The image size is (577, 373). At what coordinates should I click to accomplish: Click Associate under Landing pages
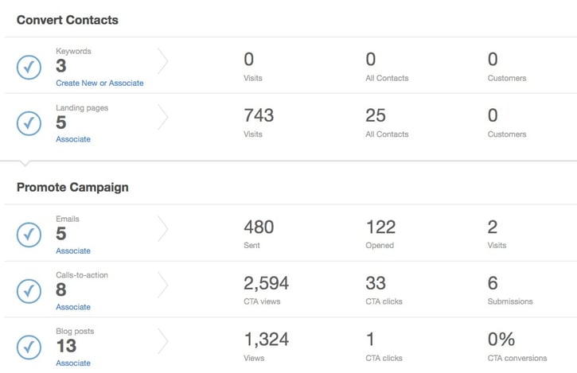(x=73, y=139)
